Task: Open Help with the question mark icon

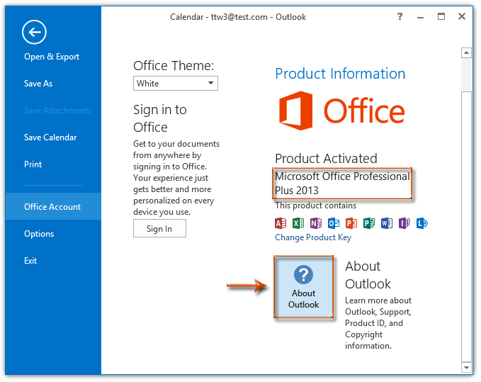Action: pyautogui.click(x=400, y=16)
